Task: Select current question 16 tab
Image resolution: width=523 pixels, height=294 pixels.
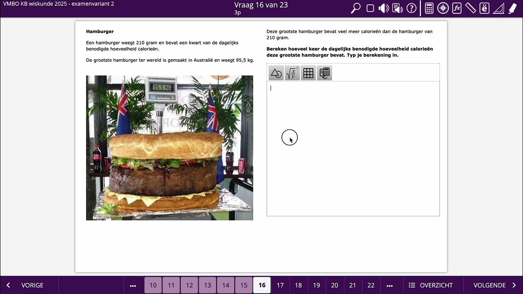Action: (x=262, y=285)
